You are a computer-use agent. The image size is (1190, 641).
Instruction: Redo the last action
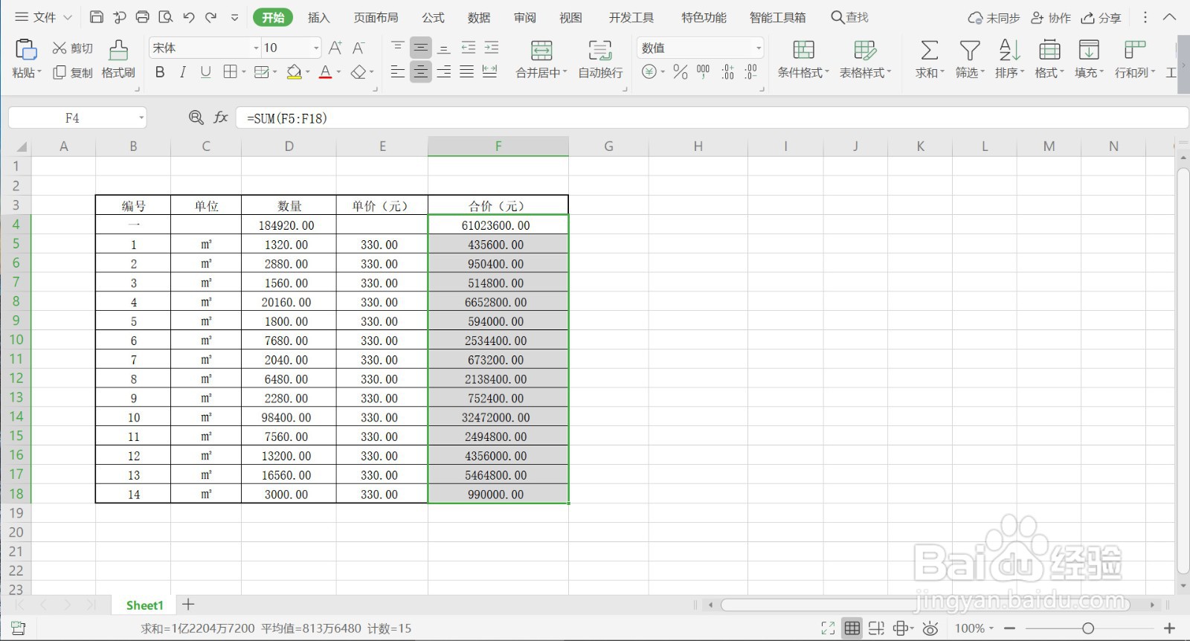click(x=211, y=17)
